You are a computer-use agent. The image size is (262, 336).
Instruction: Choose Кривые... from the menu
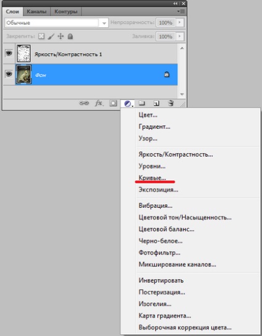152,178
